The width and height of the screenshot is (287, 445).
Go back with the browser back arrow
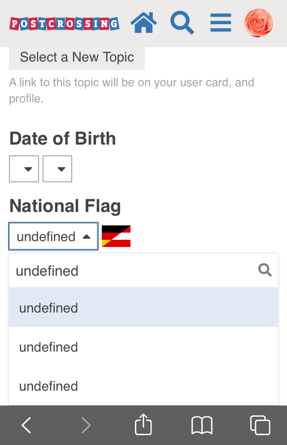point(26,425)
